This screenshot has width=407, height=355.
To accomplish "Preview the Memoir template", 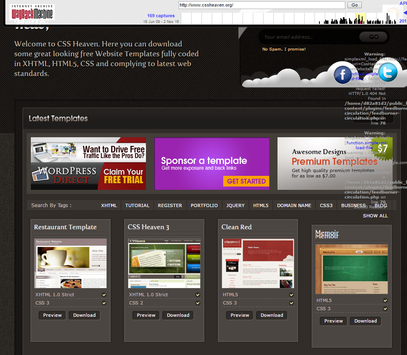I will [333, 321].
